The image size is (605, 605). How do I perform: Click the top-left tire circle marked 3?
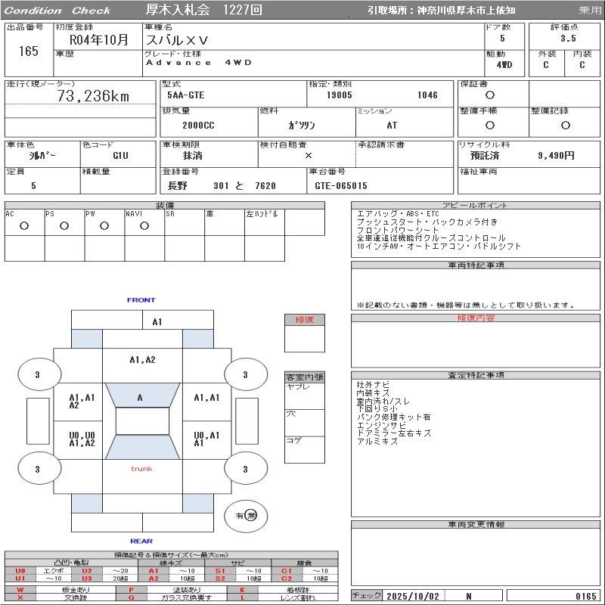(x=37, y=374)
